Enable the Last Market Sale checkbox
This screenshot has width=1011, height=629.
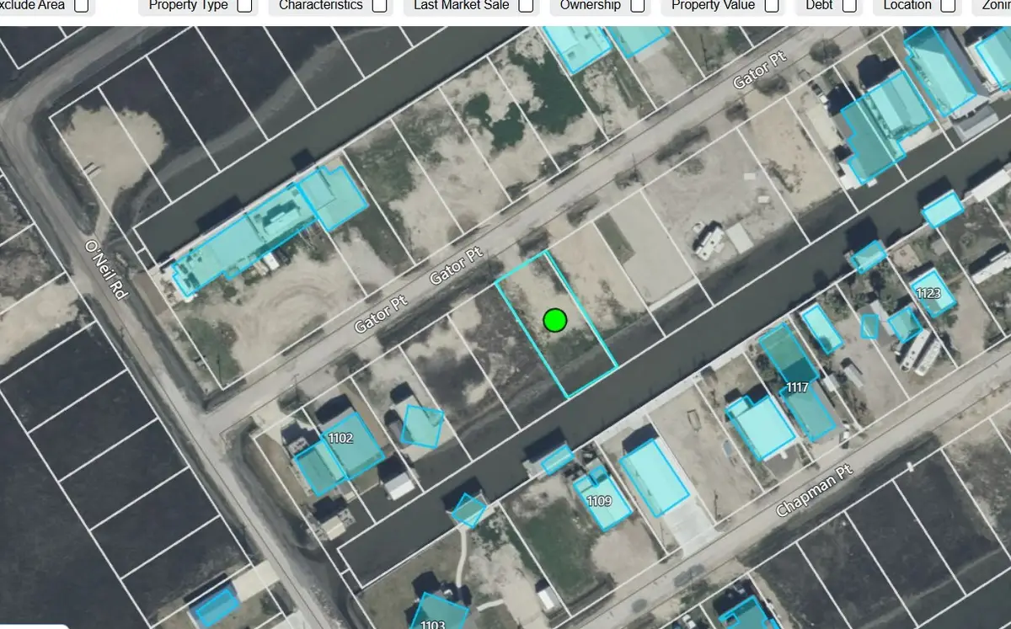click(526, 6)
